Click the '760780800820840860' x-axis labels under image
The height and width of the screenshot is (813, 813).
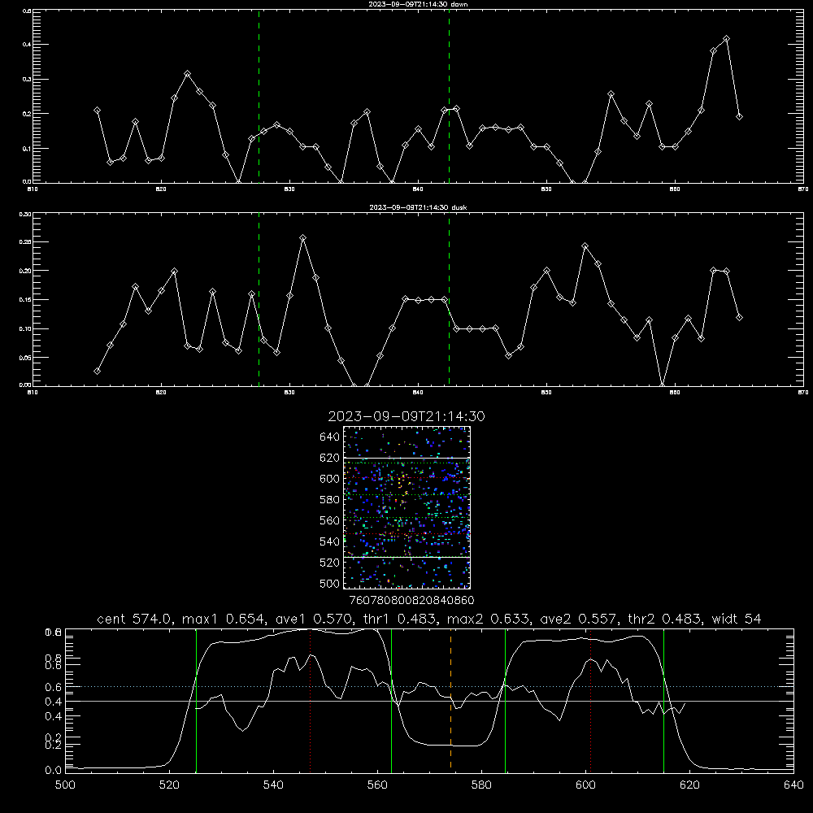[x=411, y=600]
